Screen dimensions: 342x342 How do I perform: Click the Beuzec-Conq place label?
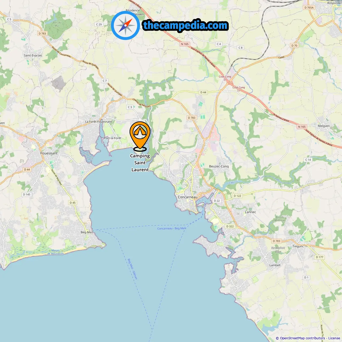point(219,166)
